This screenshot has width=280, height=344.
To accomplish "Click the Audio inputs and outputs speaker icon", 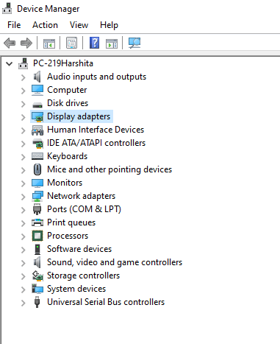I will coord(37,77).
